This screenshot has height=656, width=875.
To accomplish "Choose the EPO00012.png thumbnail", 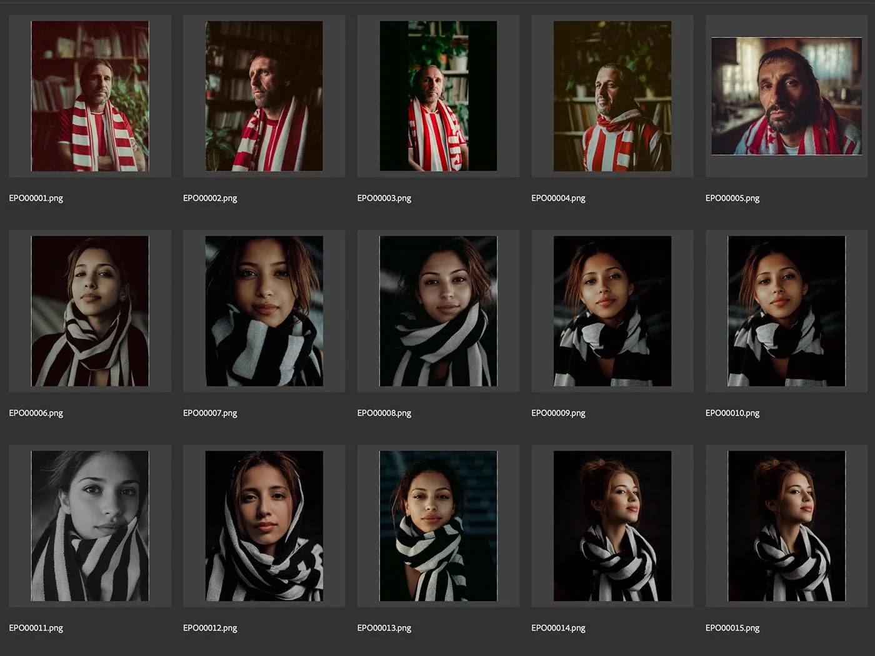I will (264, 526).
